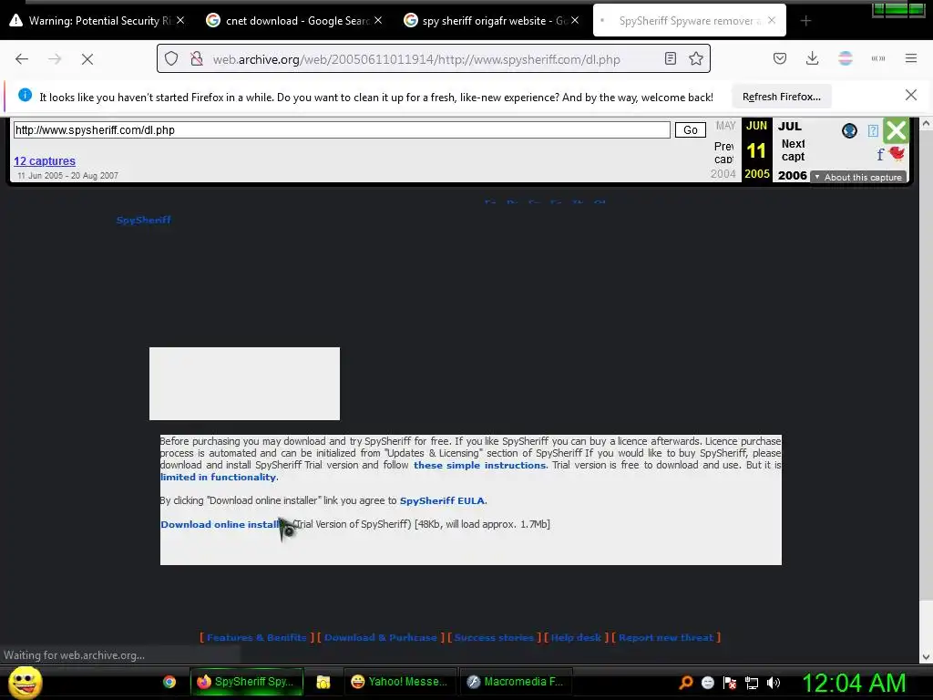Open Report new threat footer link

[666, 637]
